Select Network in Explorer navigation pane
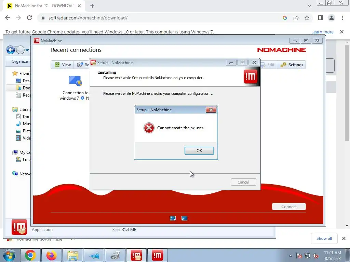The width and height of the screenshot is (350, 262). coord(22,174)
